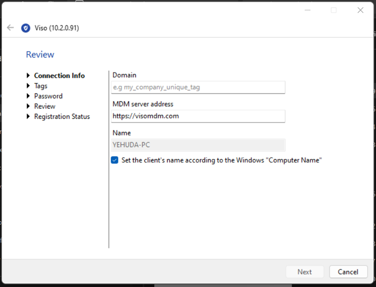
Task: Expand the Registration Status triangle
Action: 29,117
